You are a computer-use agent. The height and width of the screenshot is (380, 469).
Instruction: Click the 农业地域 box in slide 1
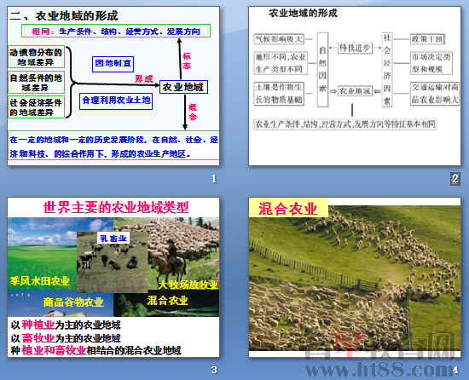click(x=183, y=87)
